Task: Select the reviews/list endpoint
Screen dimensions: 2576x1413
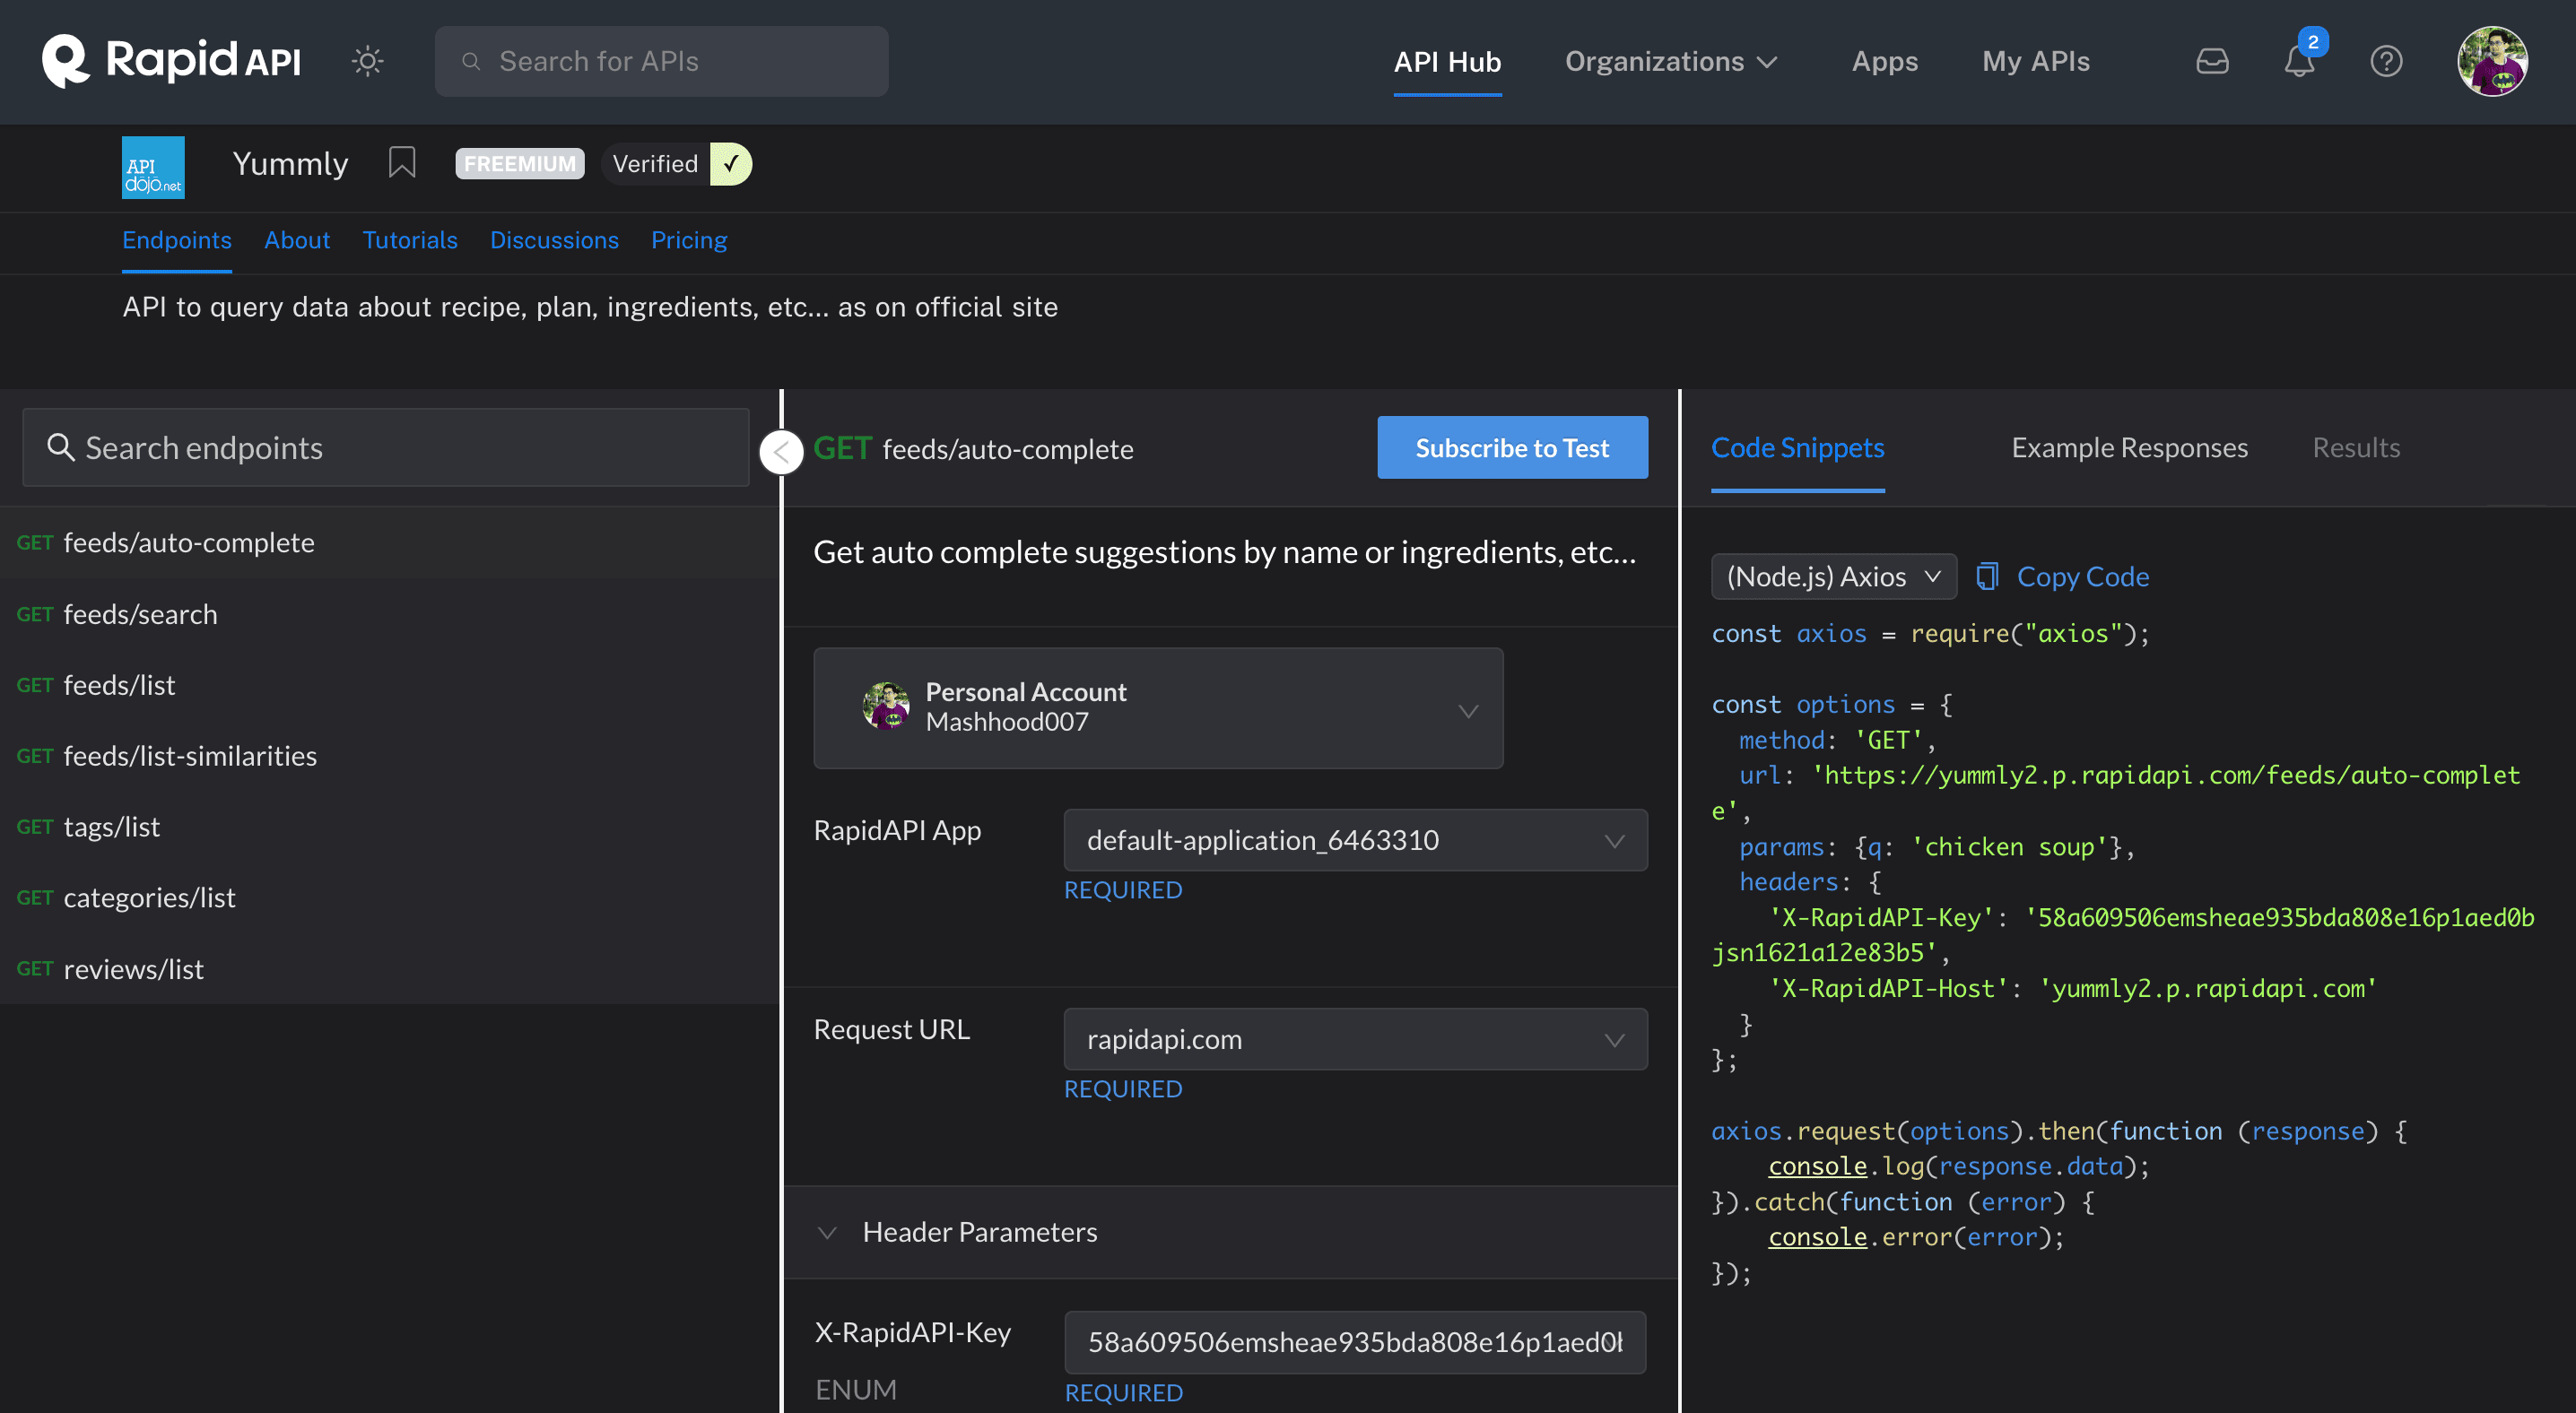Action: click(389, 968)
